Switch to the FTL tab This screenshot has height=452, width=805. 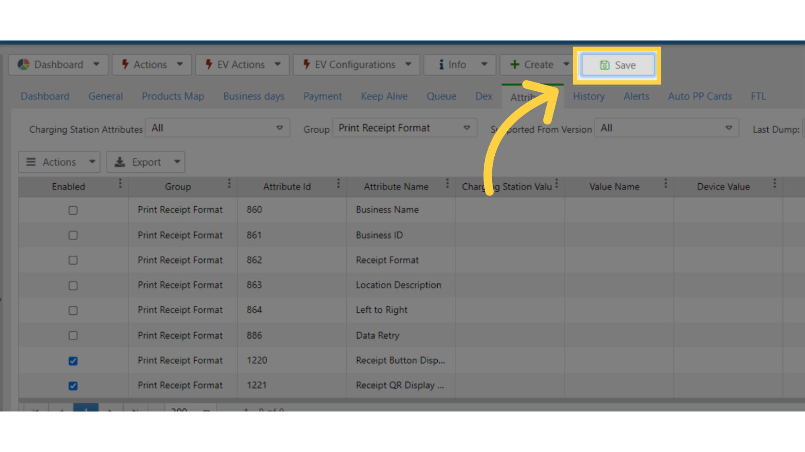click(x=758, y=96)
